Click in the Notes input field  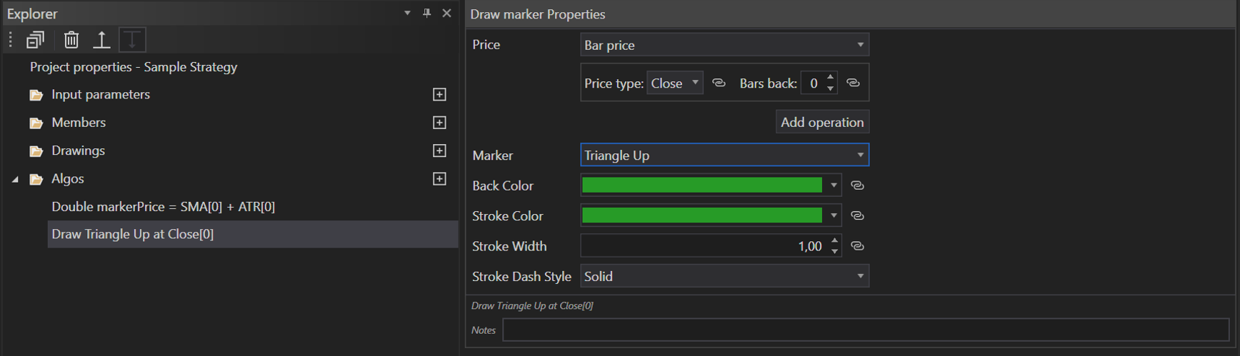pos(865,330)
